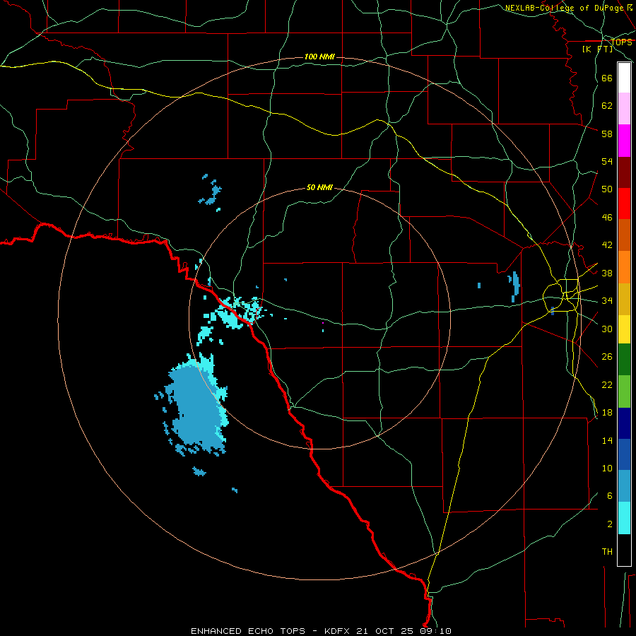Click the light orange legend swatch
The height and width of the screenshot is (636, 636).
[x=624, y=267]
